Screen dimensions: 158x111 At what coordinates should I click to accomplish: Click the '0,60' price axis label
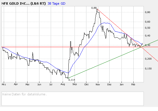tap(148, 22)
